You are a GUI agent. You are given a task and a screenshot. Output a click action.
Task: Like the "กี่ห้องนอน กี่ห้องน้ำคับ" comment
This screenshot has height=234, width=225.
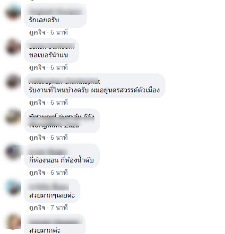click(x=37, y=172)
